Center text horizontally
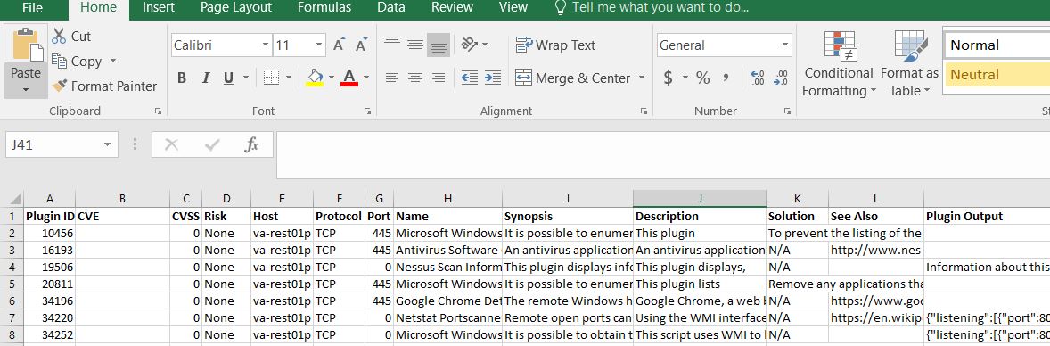This screenshot has width=1050, height=346. point(415,78)
